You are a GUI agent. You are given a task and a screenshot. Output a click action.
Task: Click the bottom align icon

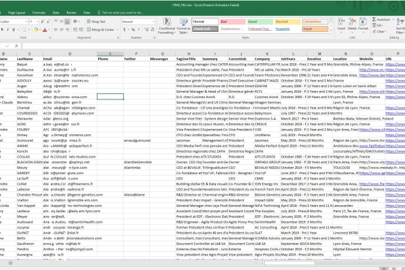[x=67, y=21]
